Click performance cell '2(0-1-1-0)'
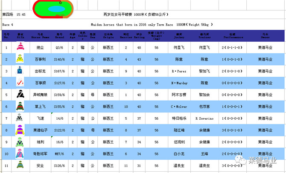This screenshot has height=173, width=286. [232, 48]
